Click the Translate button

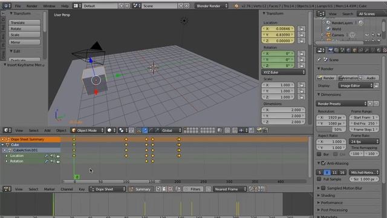[24, 22]
